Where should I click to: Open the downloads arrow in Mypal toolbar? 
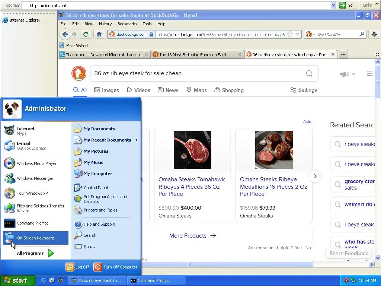(374, 34)
